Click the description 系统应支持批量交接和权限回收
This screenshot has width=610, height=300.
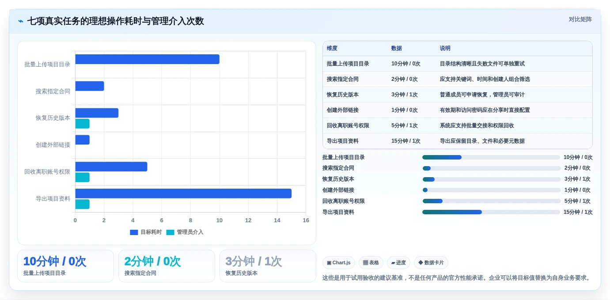click(477, 125)
